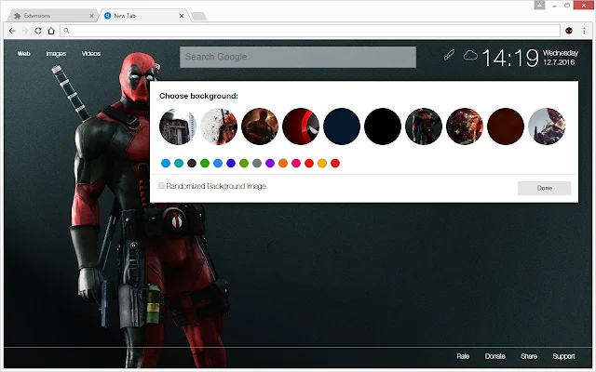Open a new tab with the blank tab button

pos(198,16)
